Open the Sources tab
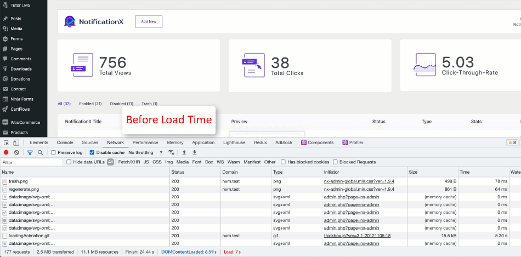 click(90, 142)
